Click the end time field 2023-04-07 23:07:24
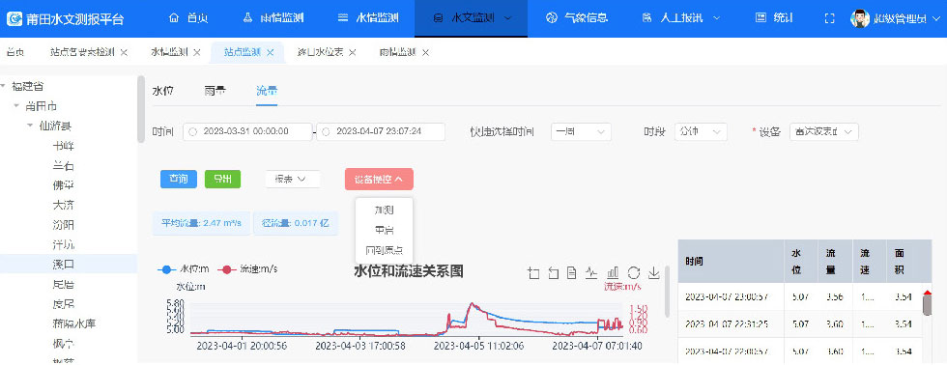Image resolution: width=947 pixels, height=365 pixels. pos(381,131)
